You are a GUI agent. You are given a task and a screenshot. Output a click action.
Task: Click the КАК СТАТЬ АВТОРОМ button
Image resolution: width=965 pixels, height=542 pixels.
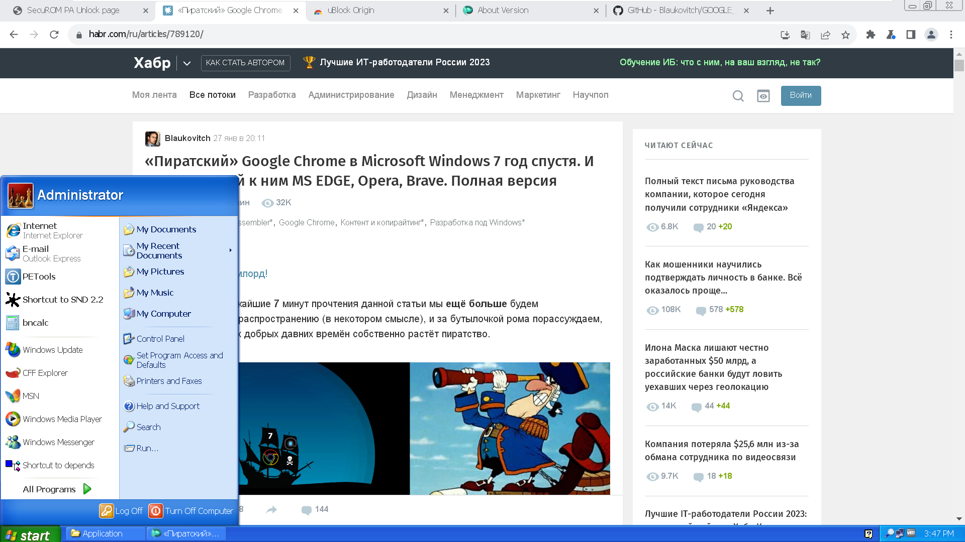245,63
